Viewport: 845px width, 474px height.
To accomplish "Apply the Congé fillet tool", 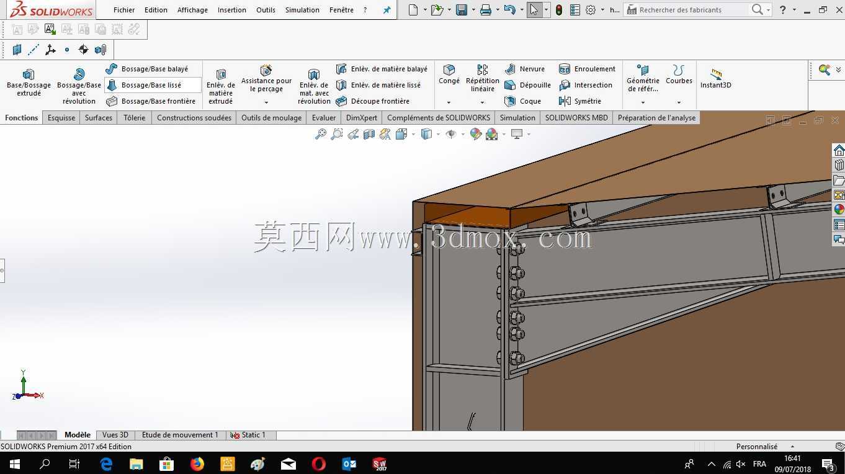I will point(449,74).
